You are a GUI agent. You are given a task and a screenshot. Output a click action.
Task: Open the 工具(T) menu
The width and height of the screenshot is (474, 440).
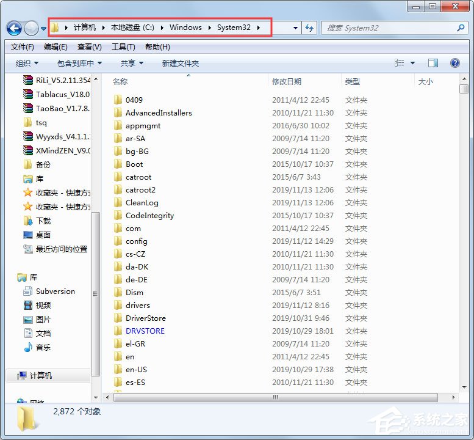pyautogui.click(x=123, y=47)
